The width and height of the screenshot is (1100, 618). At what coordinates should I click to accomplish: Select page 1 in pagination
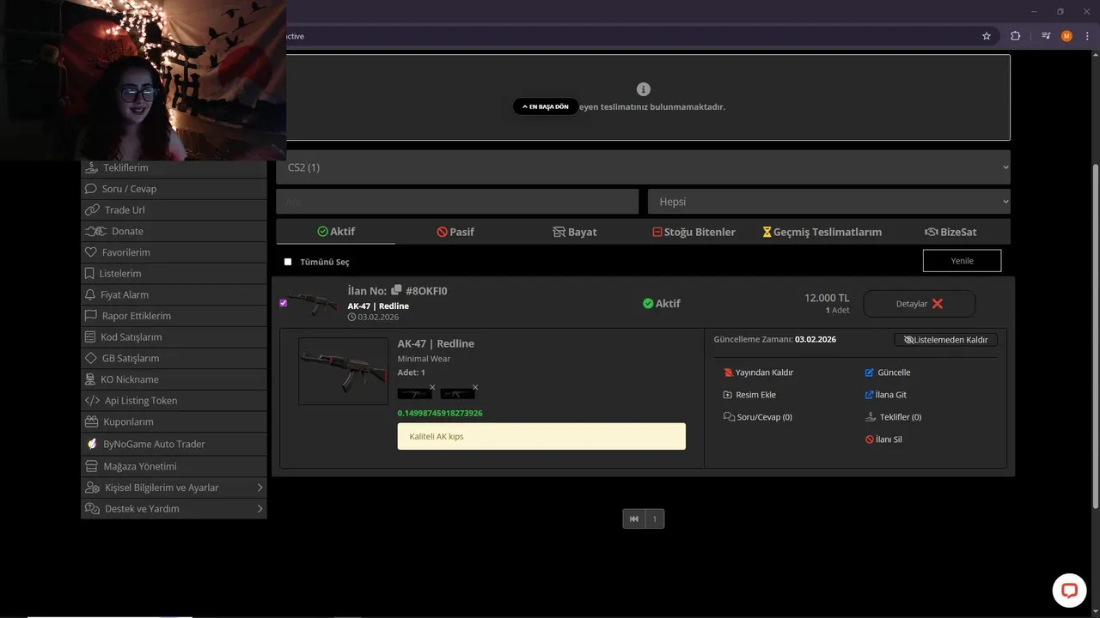point(655,518)
